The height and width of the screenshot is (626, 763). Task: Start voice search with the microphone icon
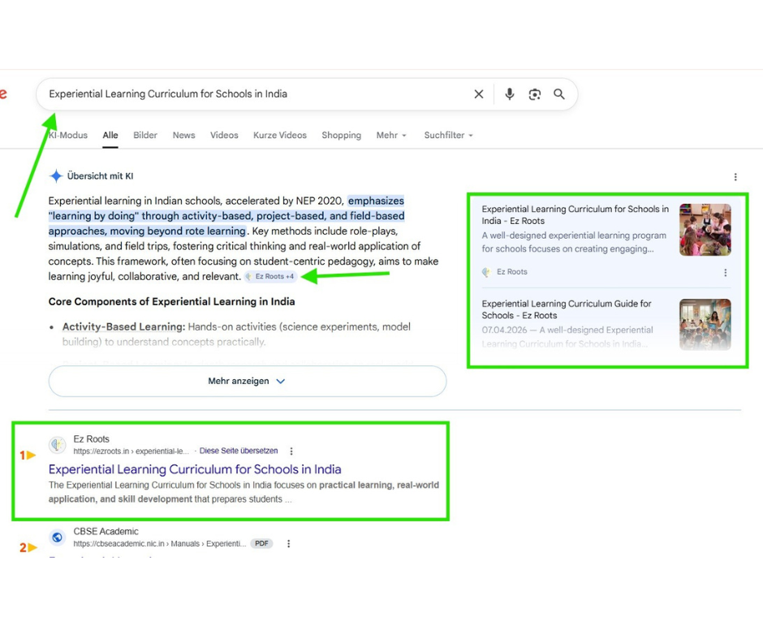[x=509, y=94]
